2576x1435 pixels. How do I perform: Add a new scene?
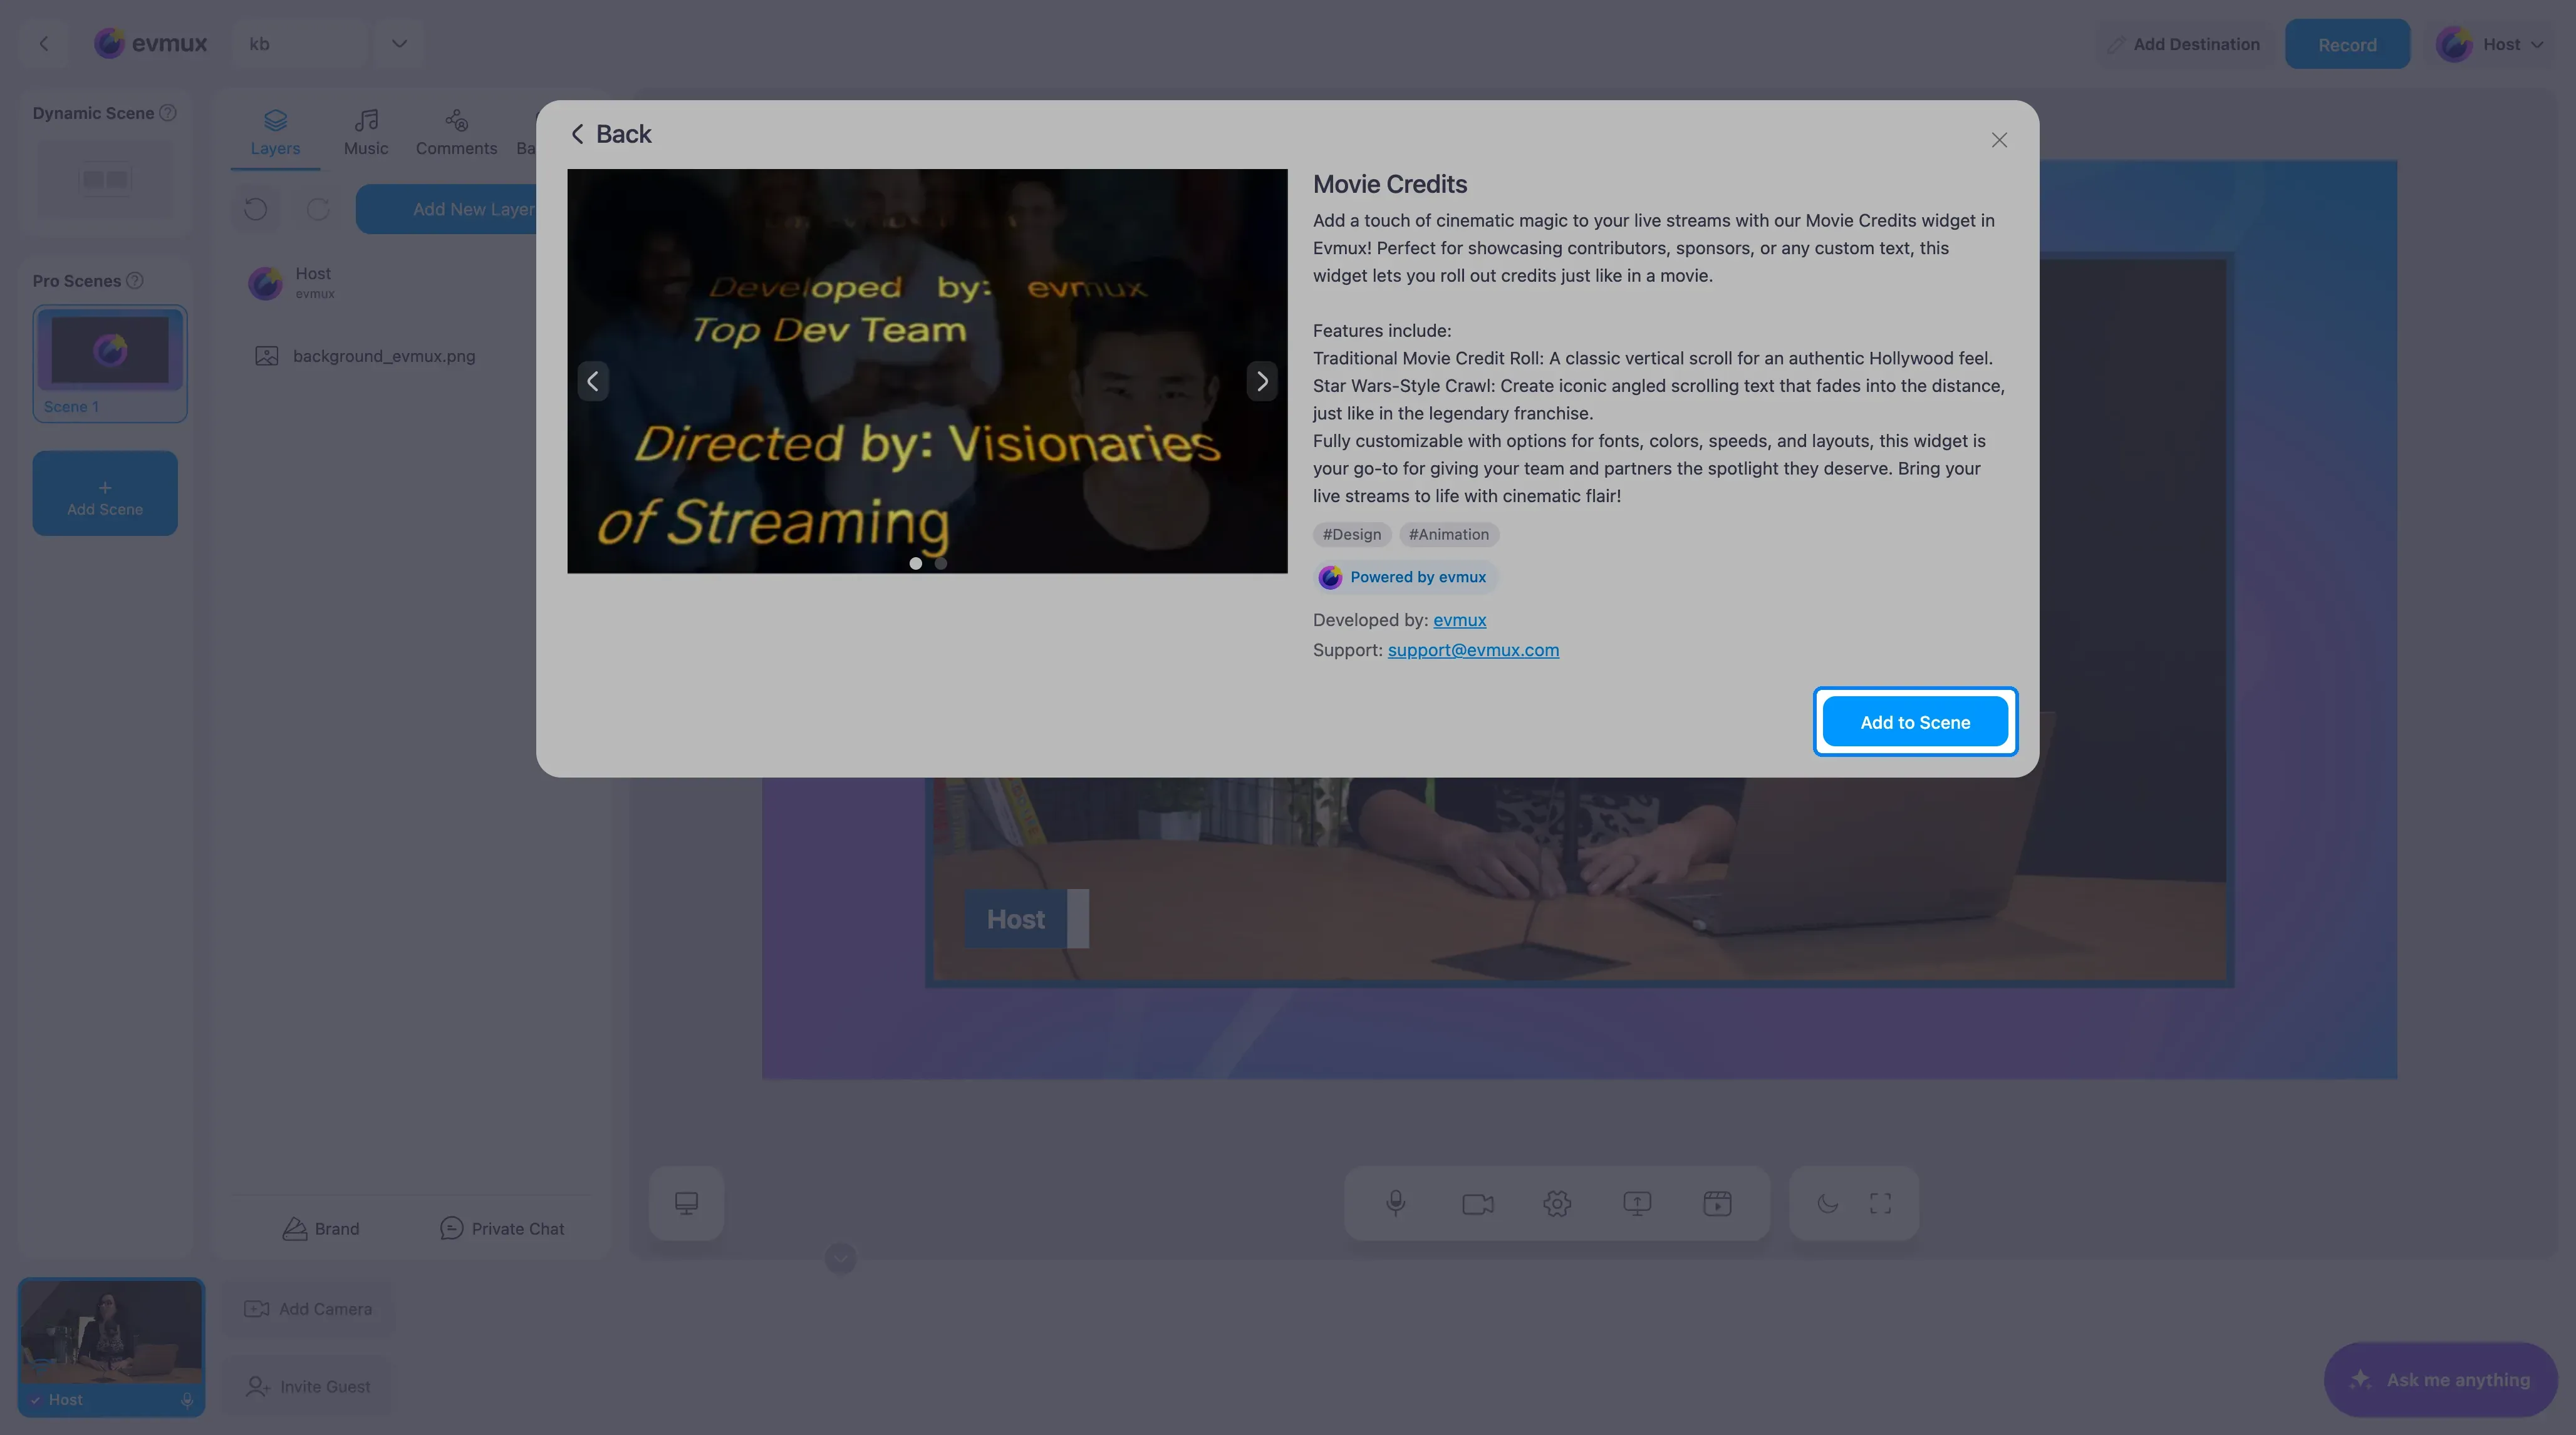pyautogui.click(x=105, y=493)
